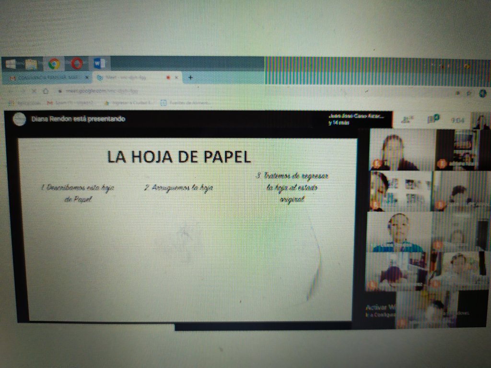Close the Meet browser tab
The image size is (491, 368).
point(176,78)
